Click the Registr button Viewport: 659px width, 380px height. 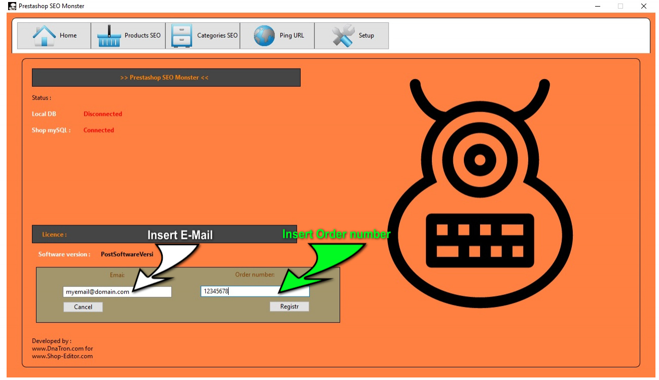[289, 306]
